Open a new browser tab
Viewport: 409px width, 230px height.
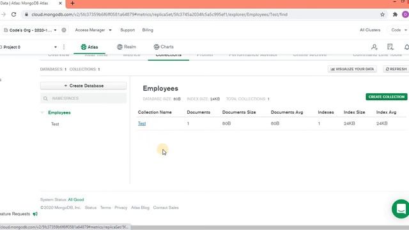pos(72,3)
